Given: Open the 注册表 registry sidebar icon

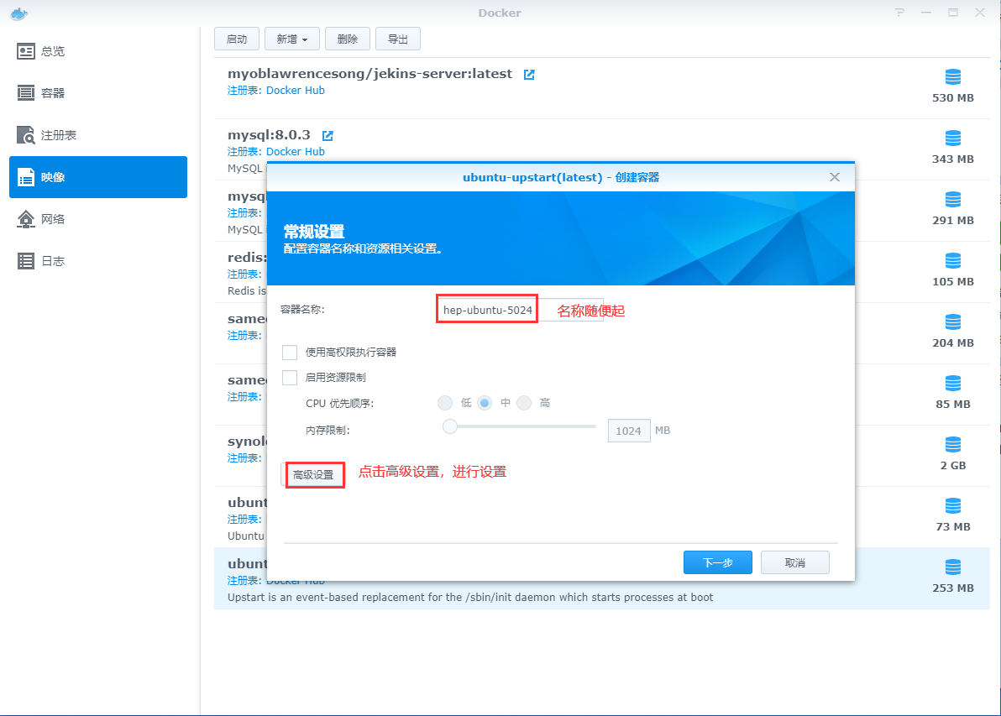Looking at the screenshot, I should (x=26, y=135).
